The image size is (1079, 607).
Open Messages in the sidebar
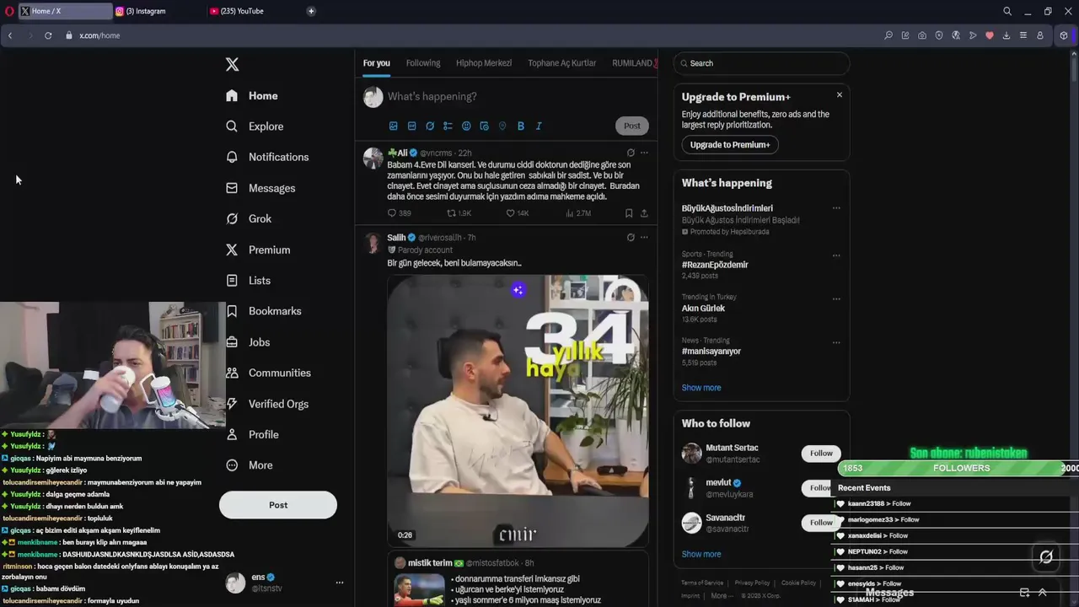[260, 188]
